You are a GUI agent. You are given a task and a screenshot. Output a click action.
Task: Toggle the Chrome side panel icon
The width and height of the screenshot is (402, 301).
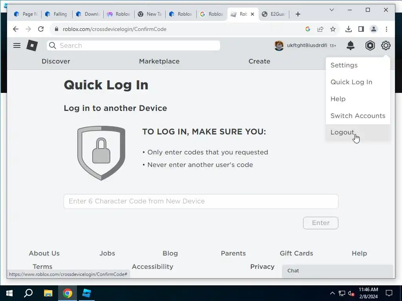pyautogui.click(x=361, y=29)
